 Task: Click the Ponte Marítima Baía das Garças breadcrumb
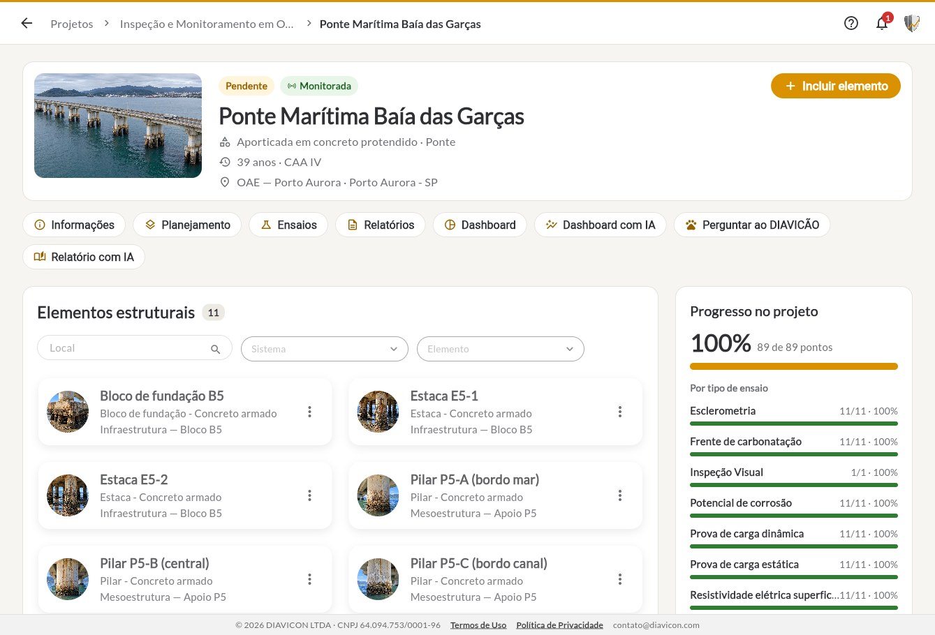pyautogui.click(x=400, y=24)
